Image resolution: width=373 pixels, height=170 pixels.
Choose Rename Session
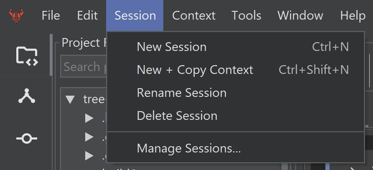(181, 93)
